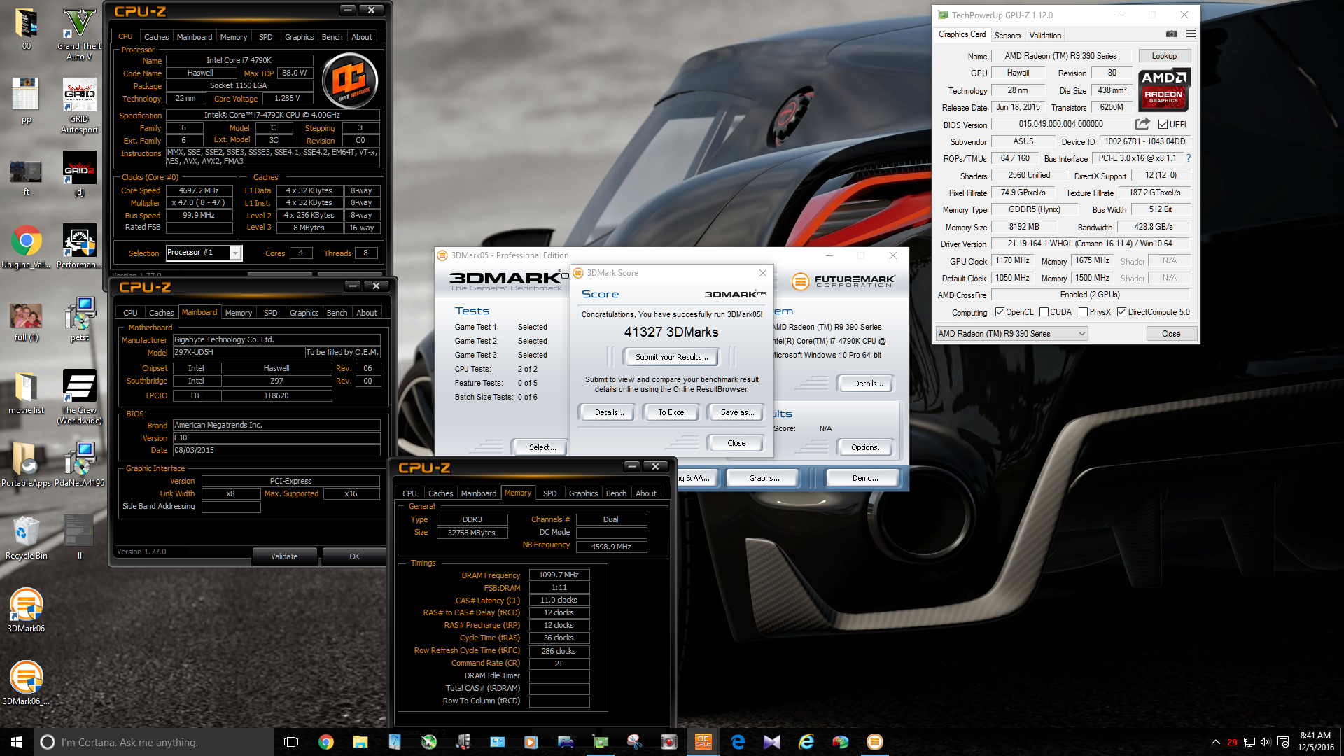Toggle the PhysX checkbox
Image resolution: width=1344 pixels, height=756 pixels.
coord(1083,312)
